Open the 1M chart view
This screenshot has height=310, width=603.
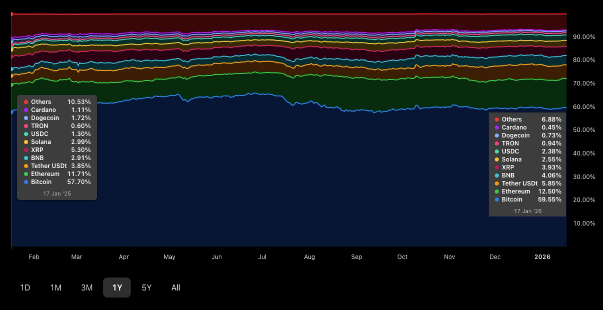[56, 288]
